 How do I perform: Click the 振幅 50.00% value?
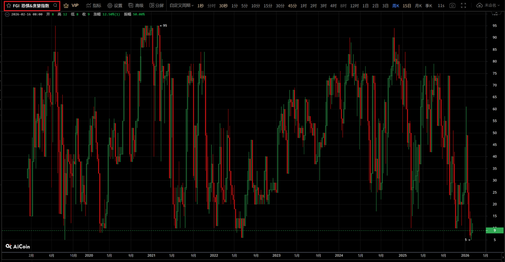tap(140, 14)
